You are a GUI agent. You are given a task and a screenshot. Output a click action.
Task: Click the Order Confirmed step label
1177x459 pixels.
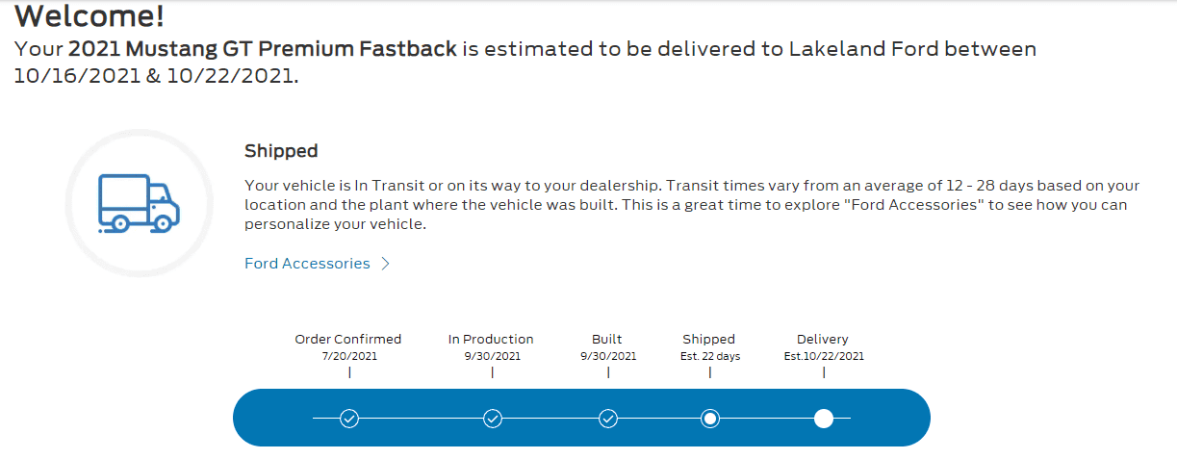348,339
